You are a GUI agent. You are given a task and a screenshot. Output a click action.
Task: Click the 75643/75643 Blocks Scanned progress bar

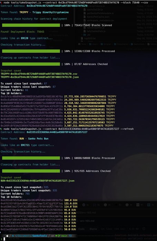[31, 25]
